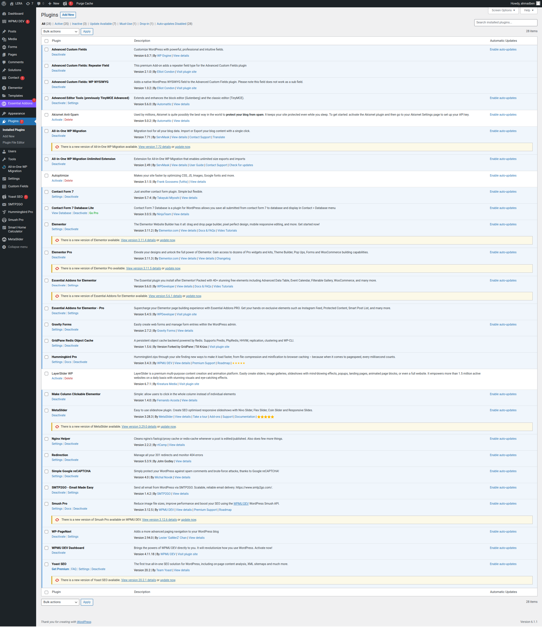The image size is (542, 627).
Task: Click the Collapse menu arrow icon
Action: (x=4, y=247)
